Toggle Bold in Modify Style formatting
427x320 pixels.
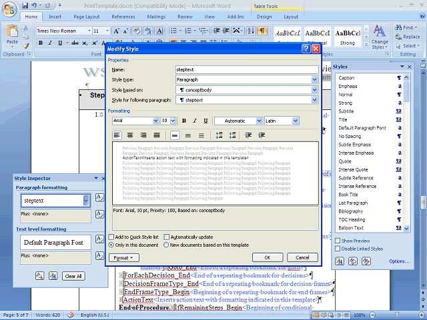(x=184, y=121)
